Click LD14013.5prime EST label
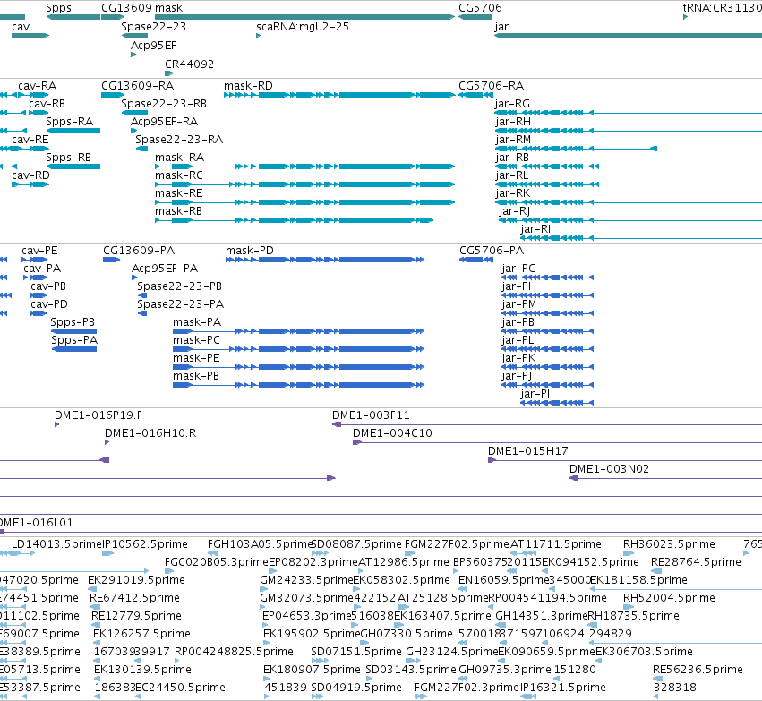The height and width of the screenshot is (701, 762). (x=56, y=544)
